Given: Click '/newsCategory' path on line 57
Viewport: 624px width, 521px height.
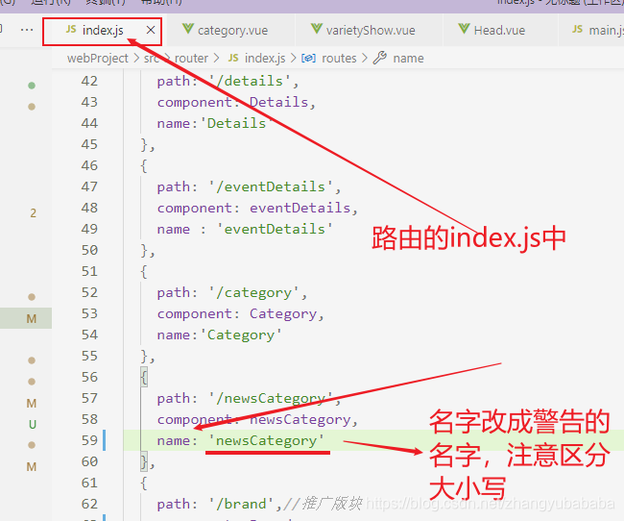Looking at the screenshot, I should point(271,398).
